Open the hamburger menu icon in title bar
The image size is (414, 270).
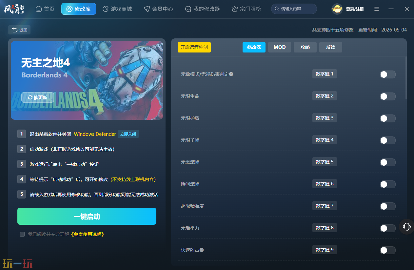[x=377, y=9]
